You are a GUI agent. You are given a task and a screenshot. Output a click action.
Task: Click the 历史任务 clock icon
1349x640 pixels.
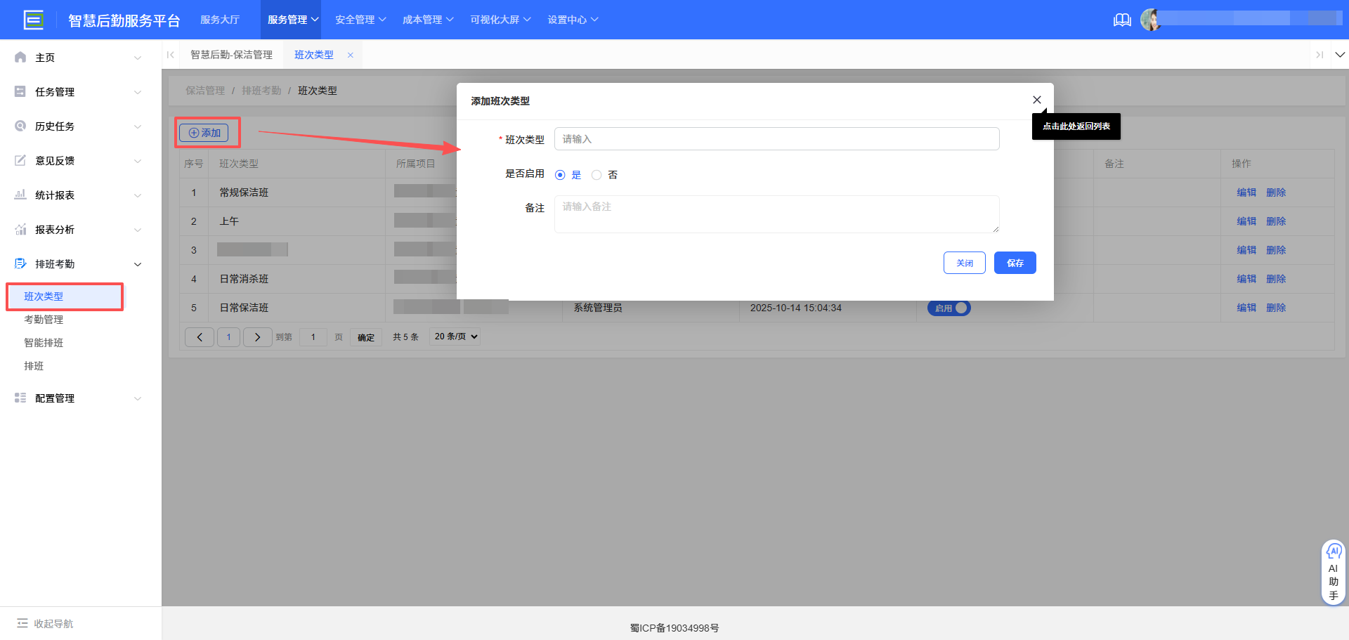tap(20, 126)
